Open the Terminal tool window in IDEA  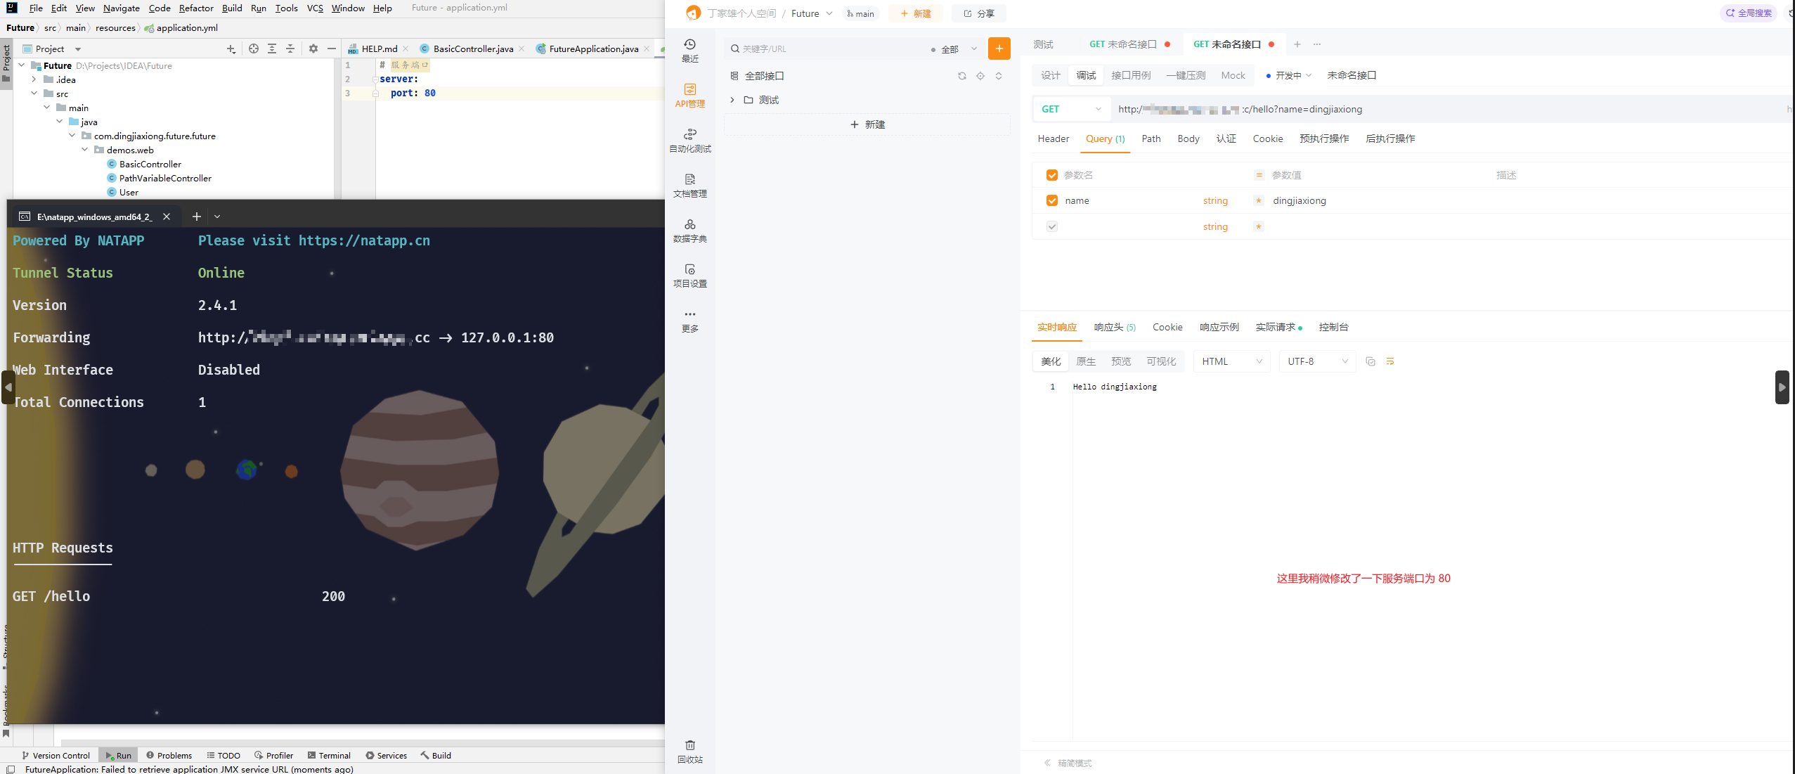pyautogui.click(x=329, y=755)
